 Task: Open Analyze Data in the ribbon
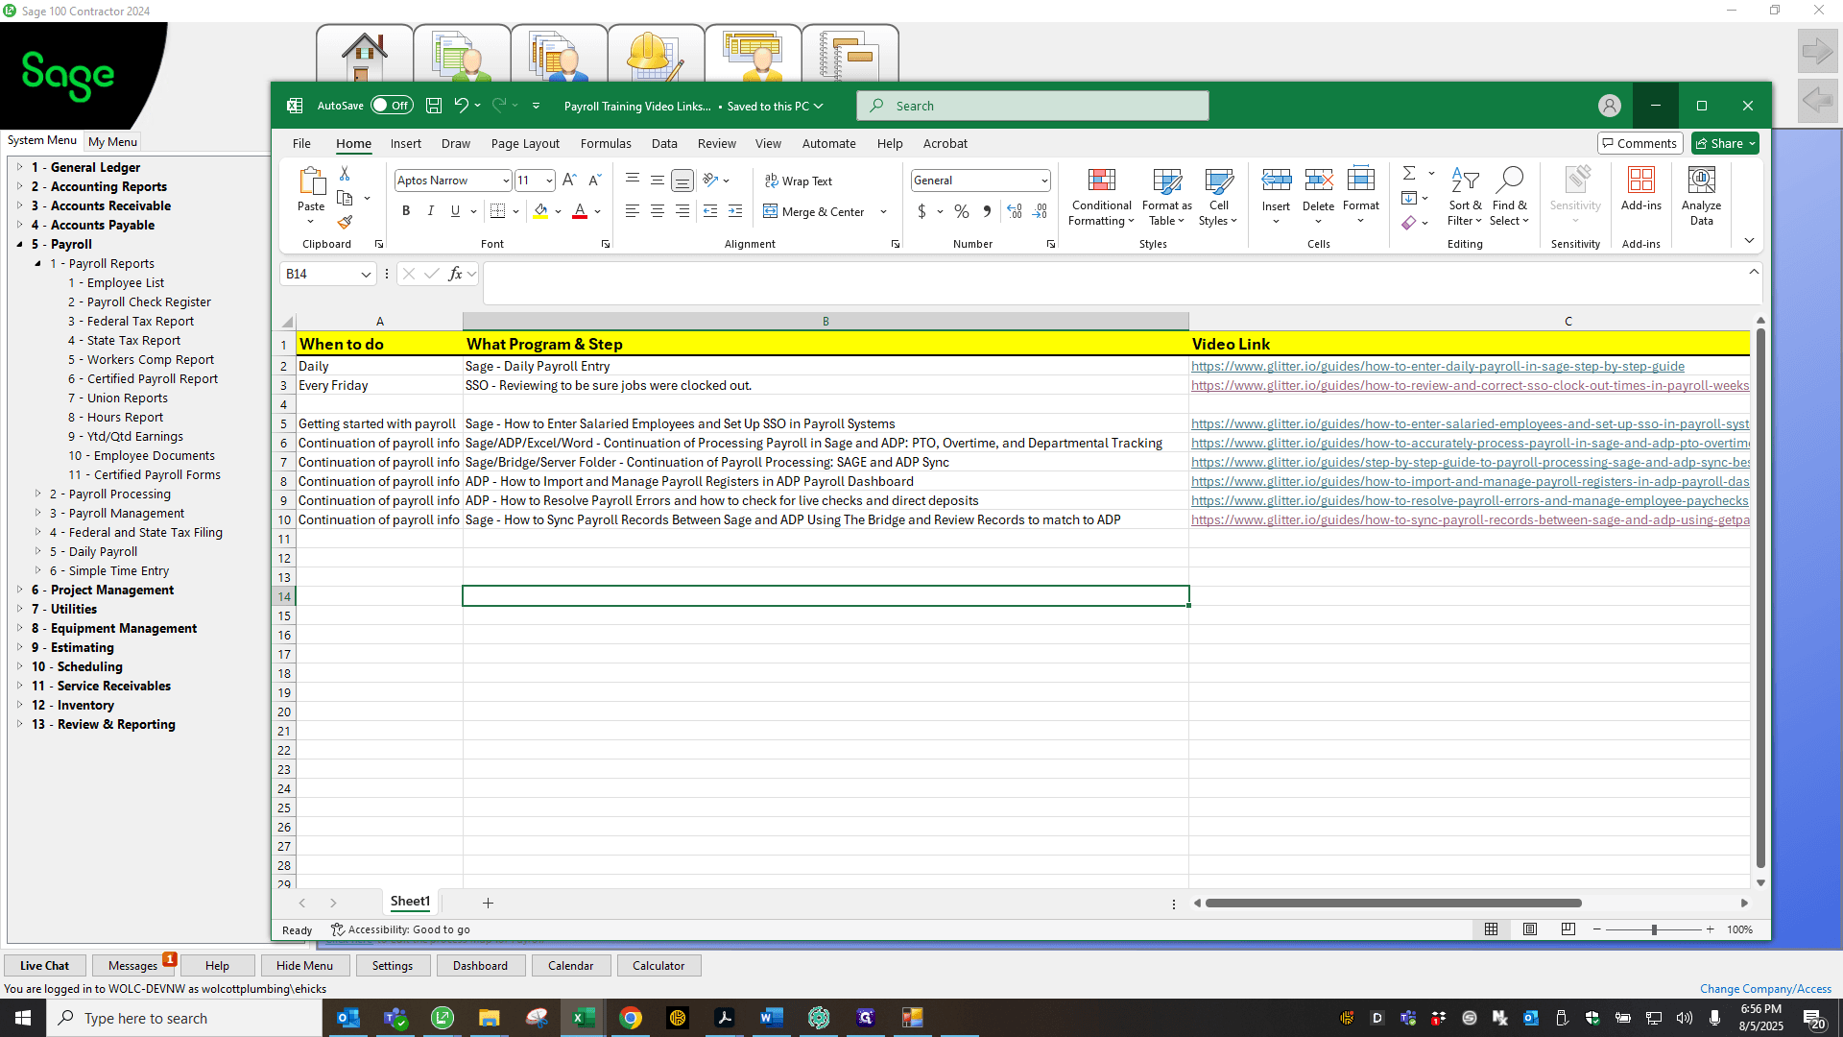point(1702,197)
